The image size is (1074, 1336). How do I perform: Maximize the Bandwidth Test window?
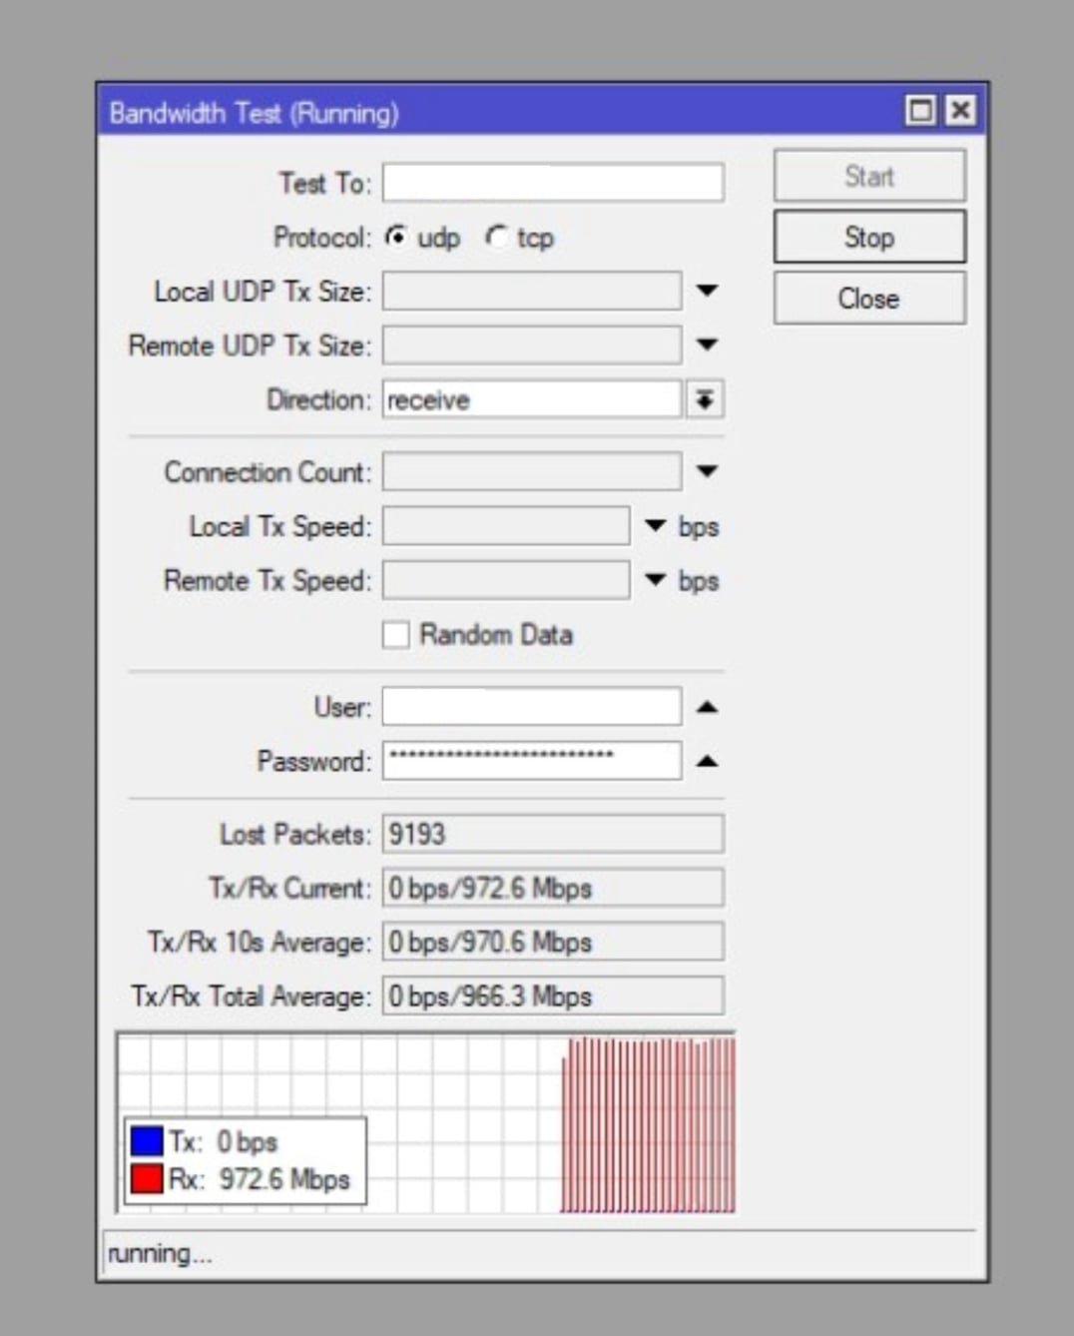click(x=920, y=110)
